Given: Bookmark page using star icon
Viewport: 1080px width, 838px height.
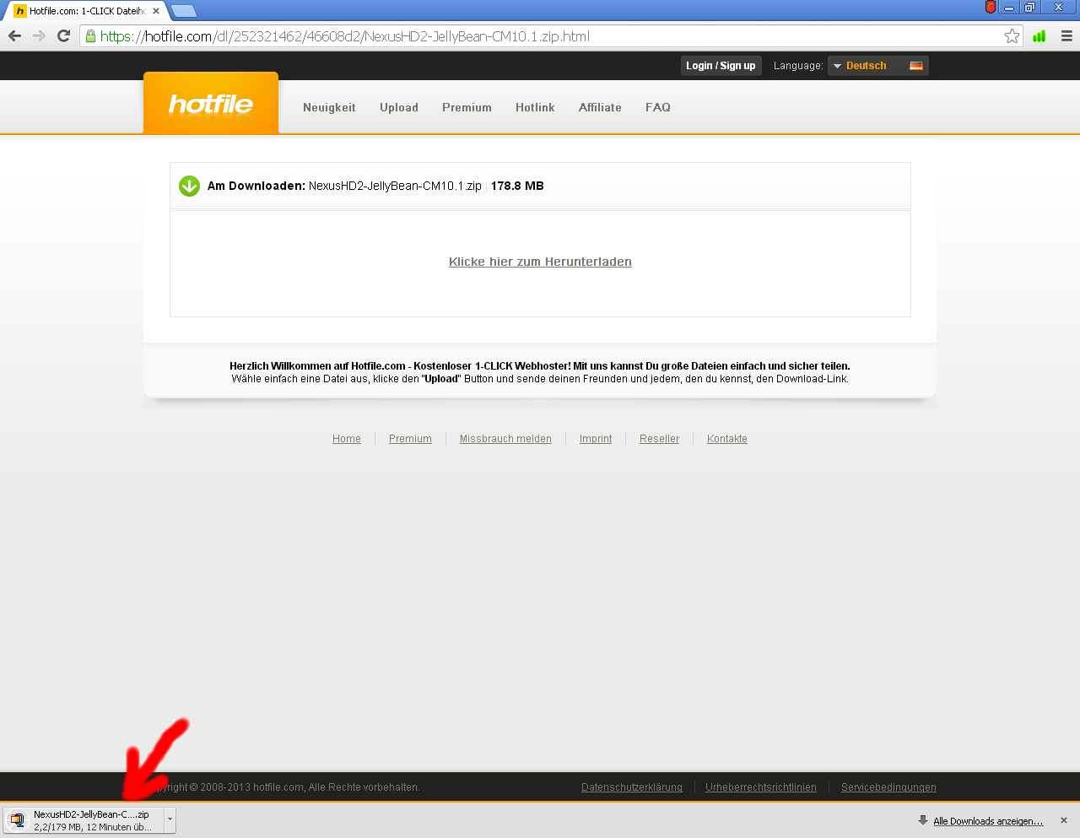Looking at the screenshot, I should [x=1012, y=35].
